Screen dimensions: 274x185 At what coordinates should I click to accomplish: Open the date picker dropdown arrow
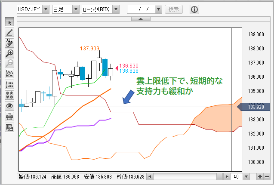point(158,9)
